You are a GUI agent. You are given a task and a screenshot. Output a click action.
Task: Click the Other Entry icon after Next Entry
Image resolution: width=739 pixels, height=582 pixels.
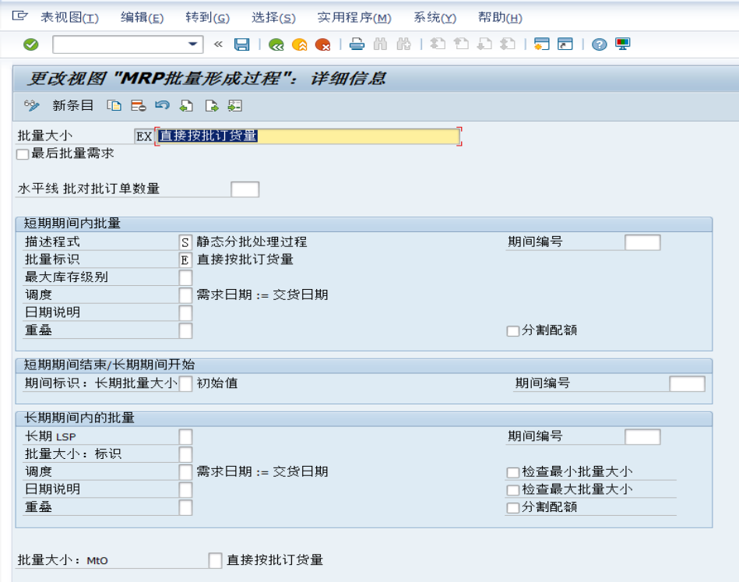(x=234, y=106)
